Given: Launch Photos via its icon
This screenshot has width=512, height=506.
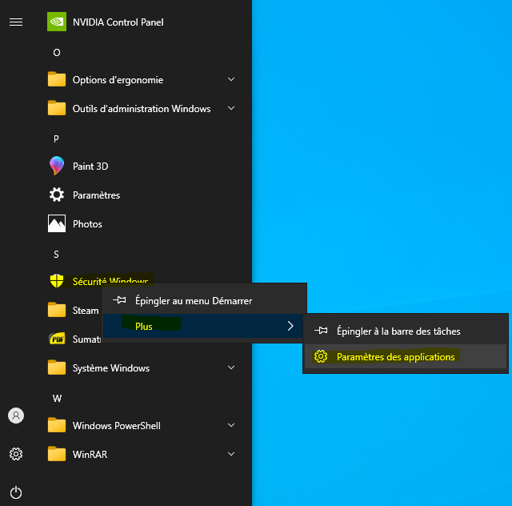Looking at the screenshot, I should click(57, 223).
